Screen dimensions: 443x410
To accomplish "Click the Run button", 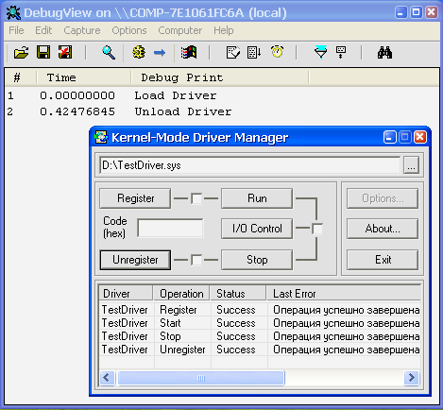I will [257, 198].
